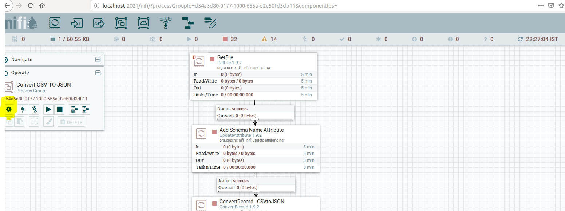Expand the Navigate panel

pos(98,60)
